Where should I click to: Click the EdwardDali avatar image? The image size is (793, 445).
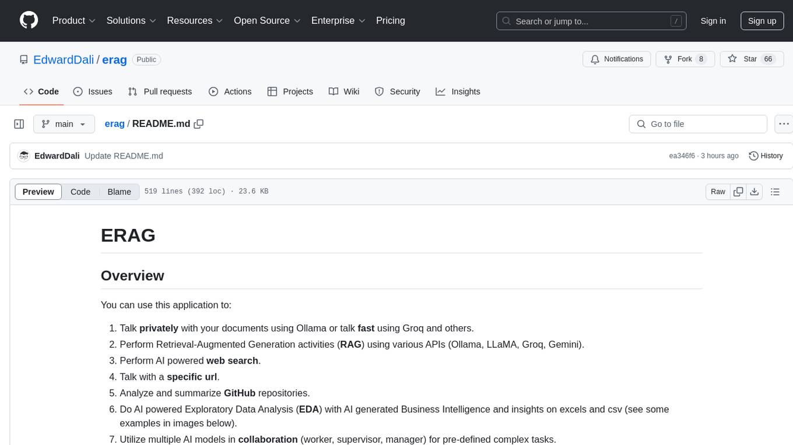pyautogui.click(x=24, y=156)
